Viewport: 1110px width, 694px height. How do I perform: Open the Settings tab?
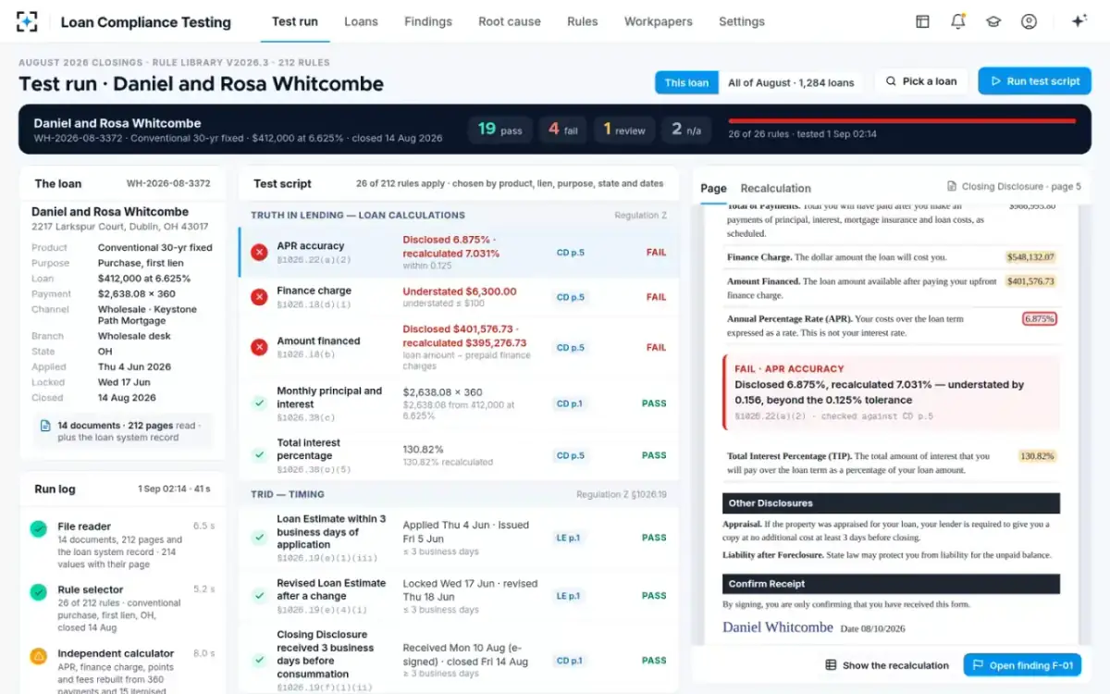coord(742,21)
